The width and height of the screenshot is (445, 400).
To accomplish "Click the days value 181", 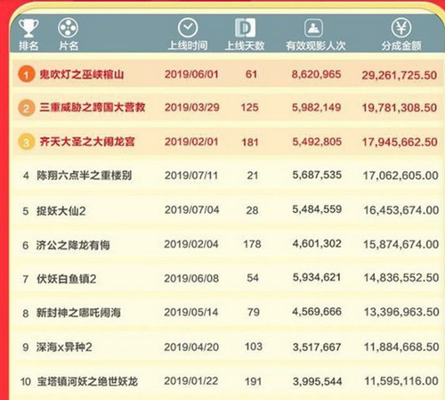I will tap(250, 143).
